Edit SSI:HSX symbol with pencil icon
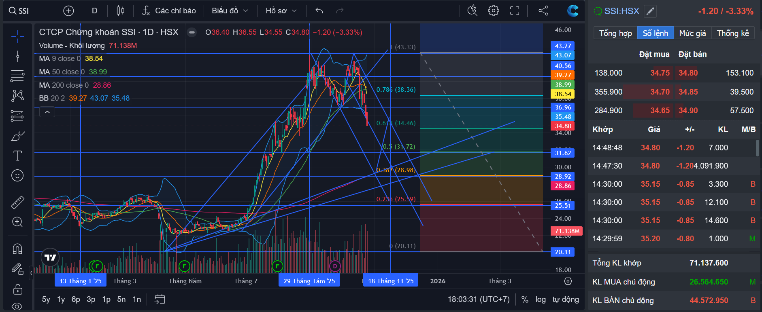The image size is (762, 312). tap(650, 11)
